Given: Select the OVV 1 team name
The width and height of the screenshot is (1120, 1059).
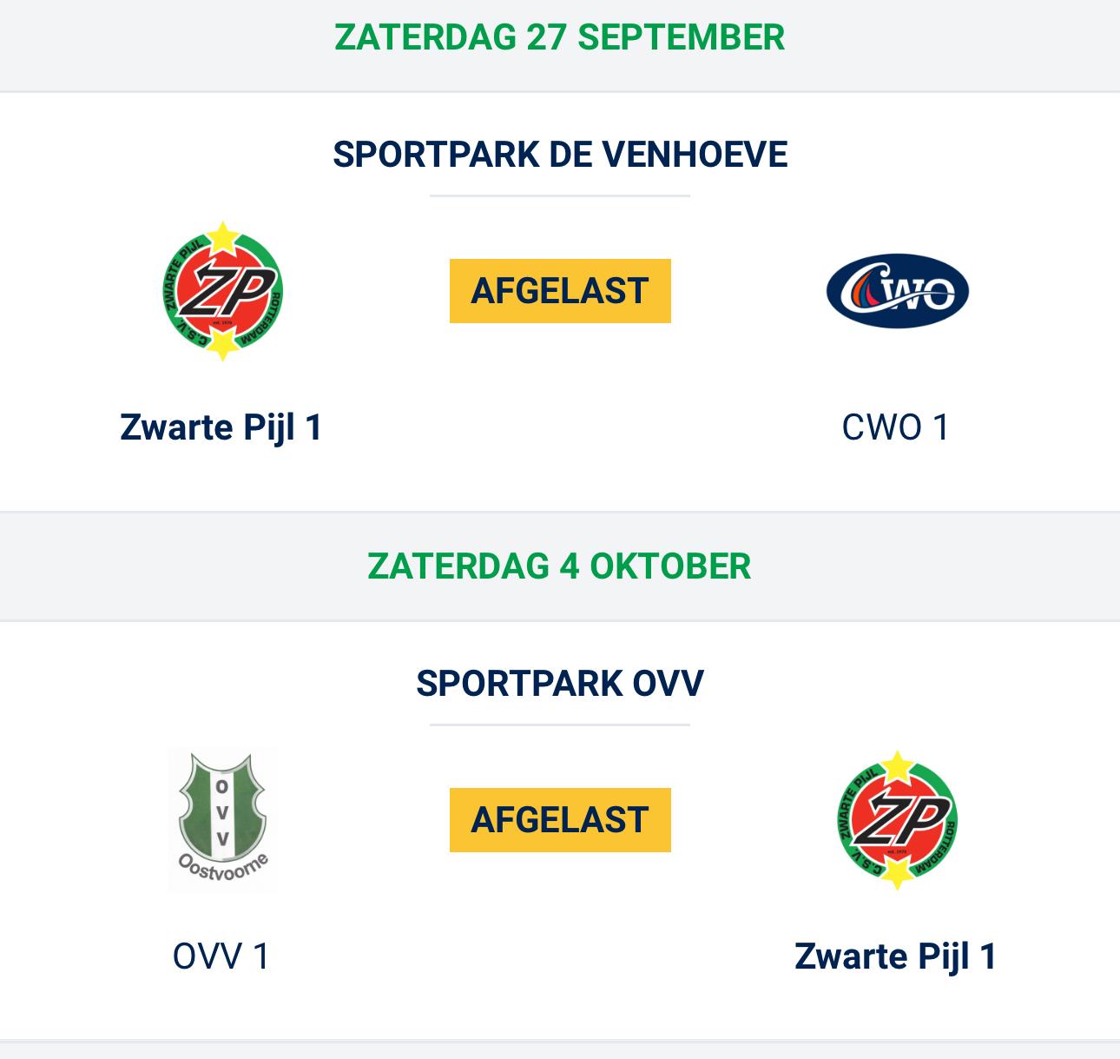Looking at the screenshot, I should point(221,956).
